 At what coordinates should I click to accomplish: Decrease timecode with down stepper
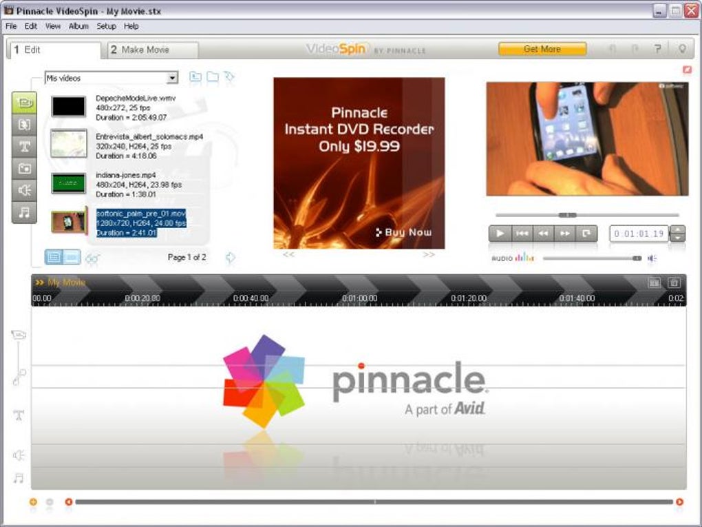677,238
